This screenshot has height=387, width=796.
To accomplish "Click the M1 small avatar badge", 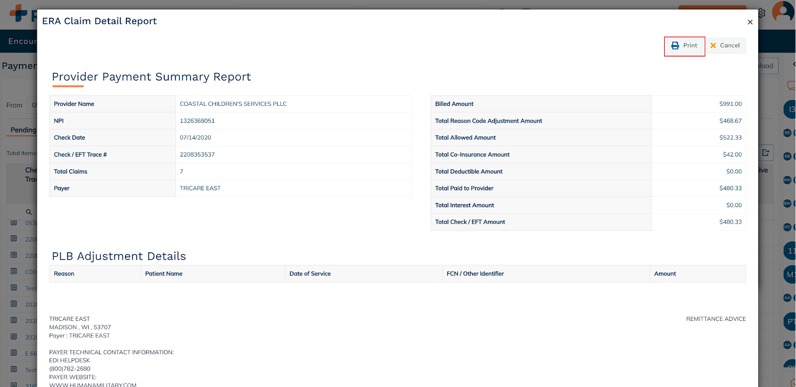I will (x=787, y=227).
